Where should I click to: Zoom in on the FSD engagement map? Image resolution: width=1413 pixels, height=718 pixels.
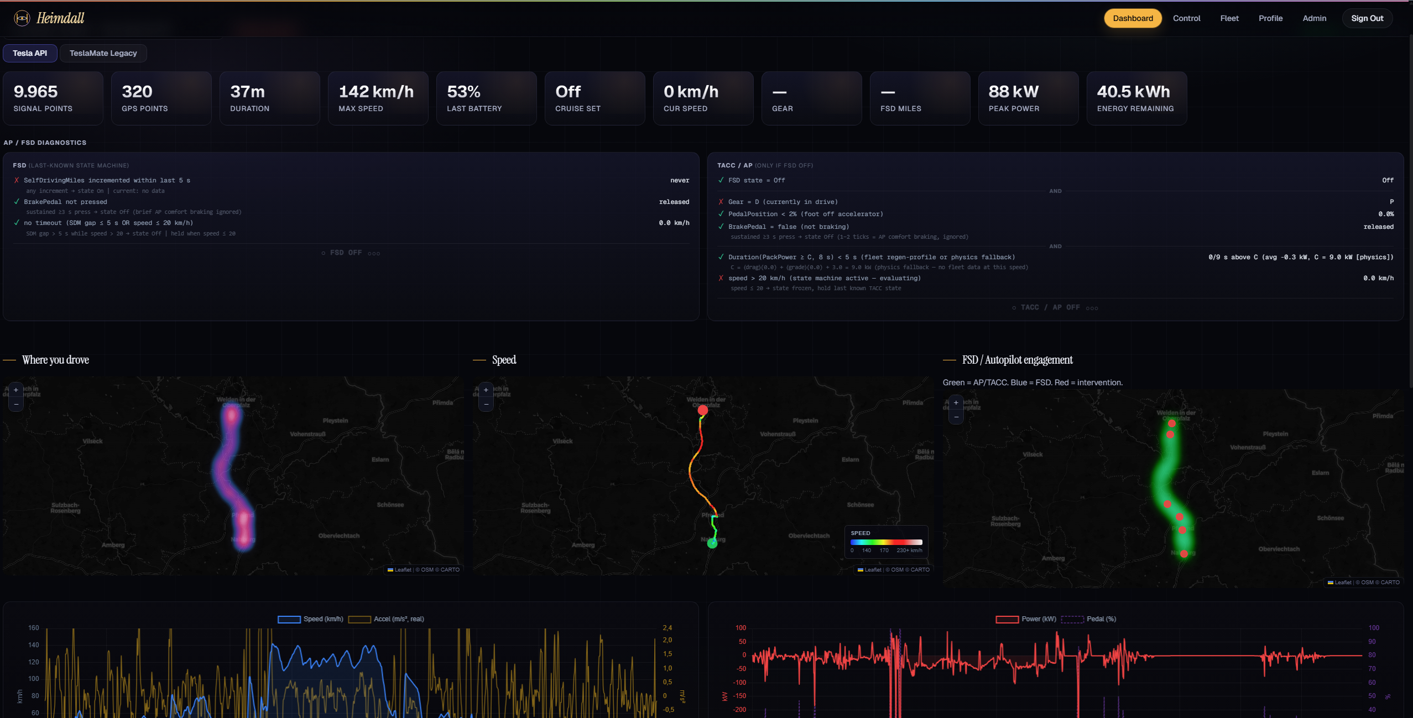(x=956, y=403)
